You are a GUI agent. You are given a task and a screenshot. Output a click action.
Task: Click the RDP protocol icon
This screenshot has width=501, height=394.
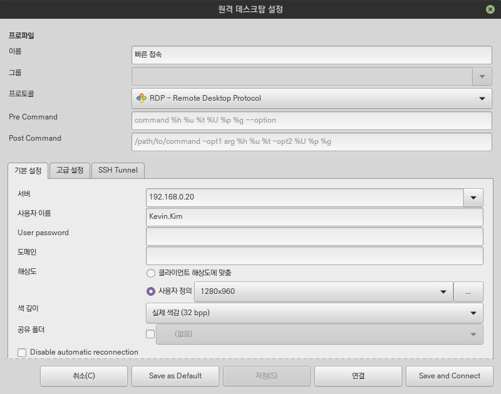pyautogui.click(x=142, y=98)
